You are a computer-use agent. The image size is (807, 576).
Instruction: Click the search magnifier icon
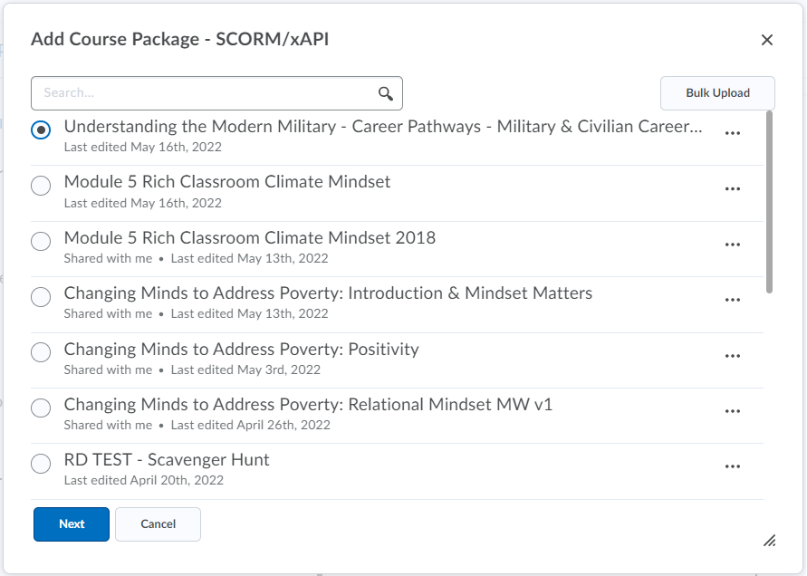click(386, 93)
